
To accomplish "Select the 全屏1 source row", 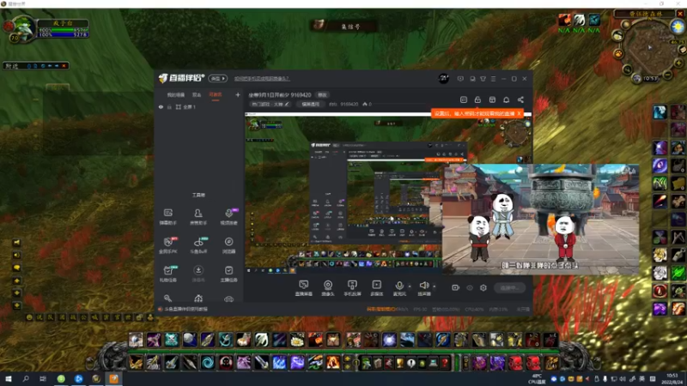I will click(199, 106).
